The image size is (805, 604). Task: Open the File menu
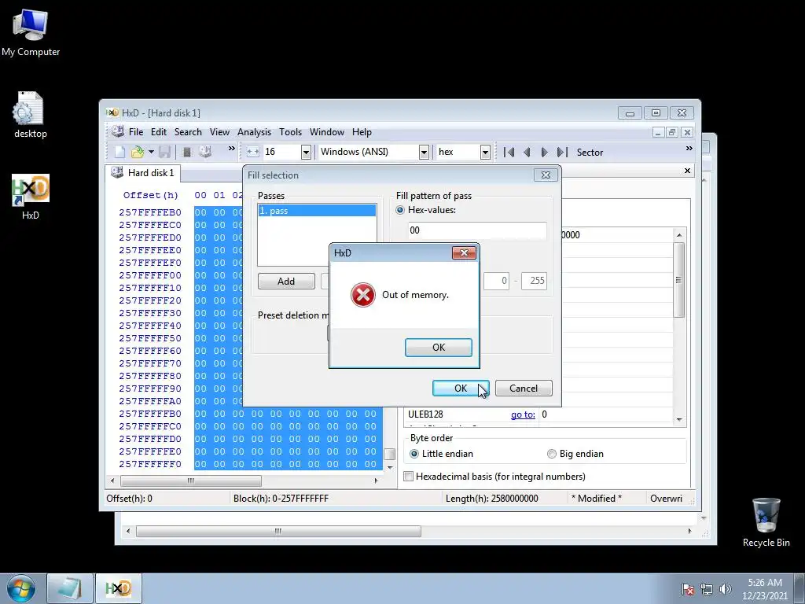pyautogui.click(x=136, y=132)
